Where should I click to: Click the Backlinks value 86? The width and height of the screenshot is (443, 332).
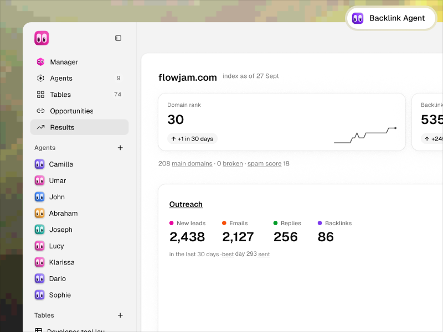(x=326, y=237)
